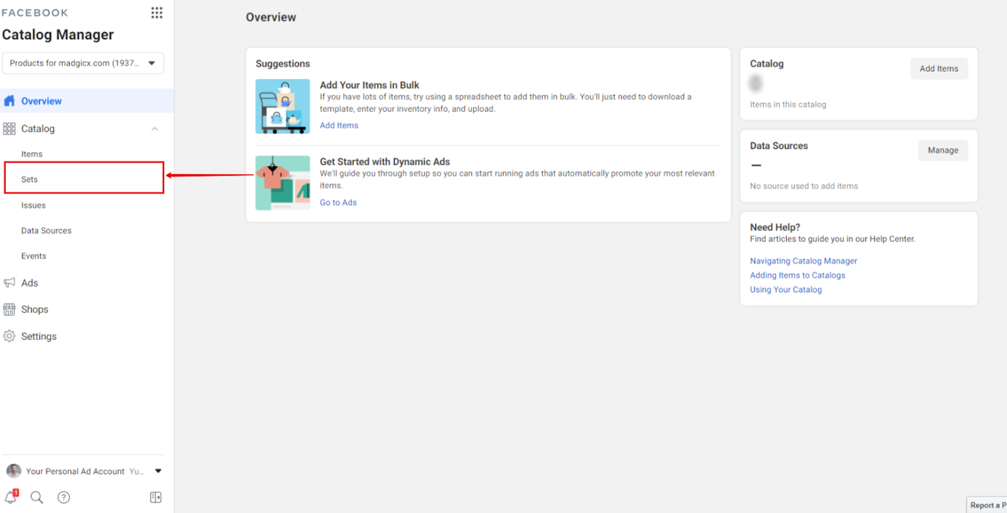
Task: Click the Settings gear icon
Action: (x=9, y=336)
